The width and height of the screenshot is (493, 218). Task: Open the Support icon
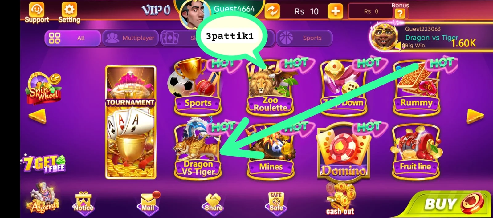[37, 12]
